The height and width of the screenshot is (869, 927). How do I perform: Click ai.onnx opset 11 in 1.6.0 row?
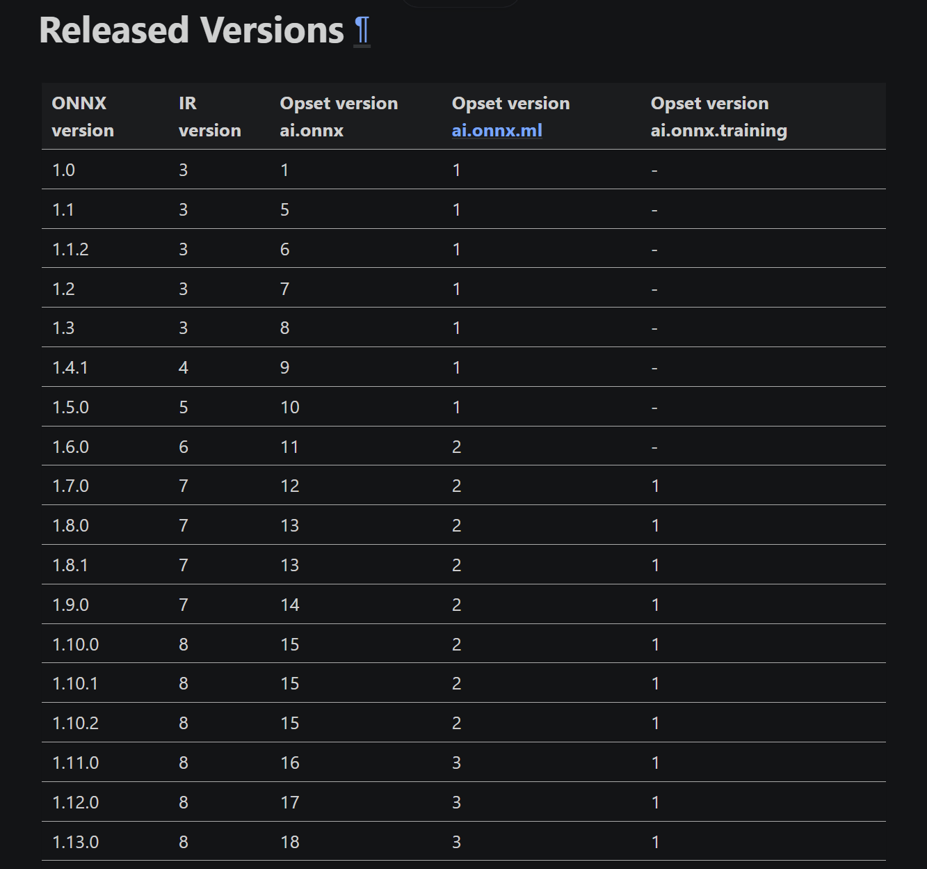coord(289,447)
